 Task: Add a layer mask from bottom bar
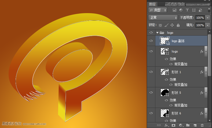click(x=174, y=125)
